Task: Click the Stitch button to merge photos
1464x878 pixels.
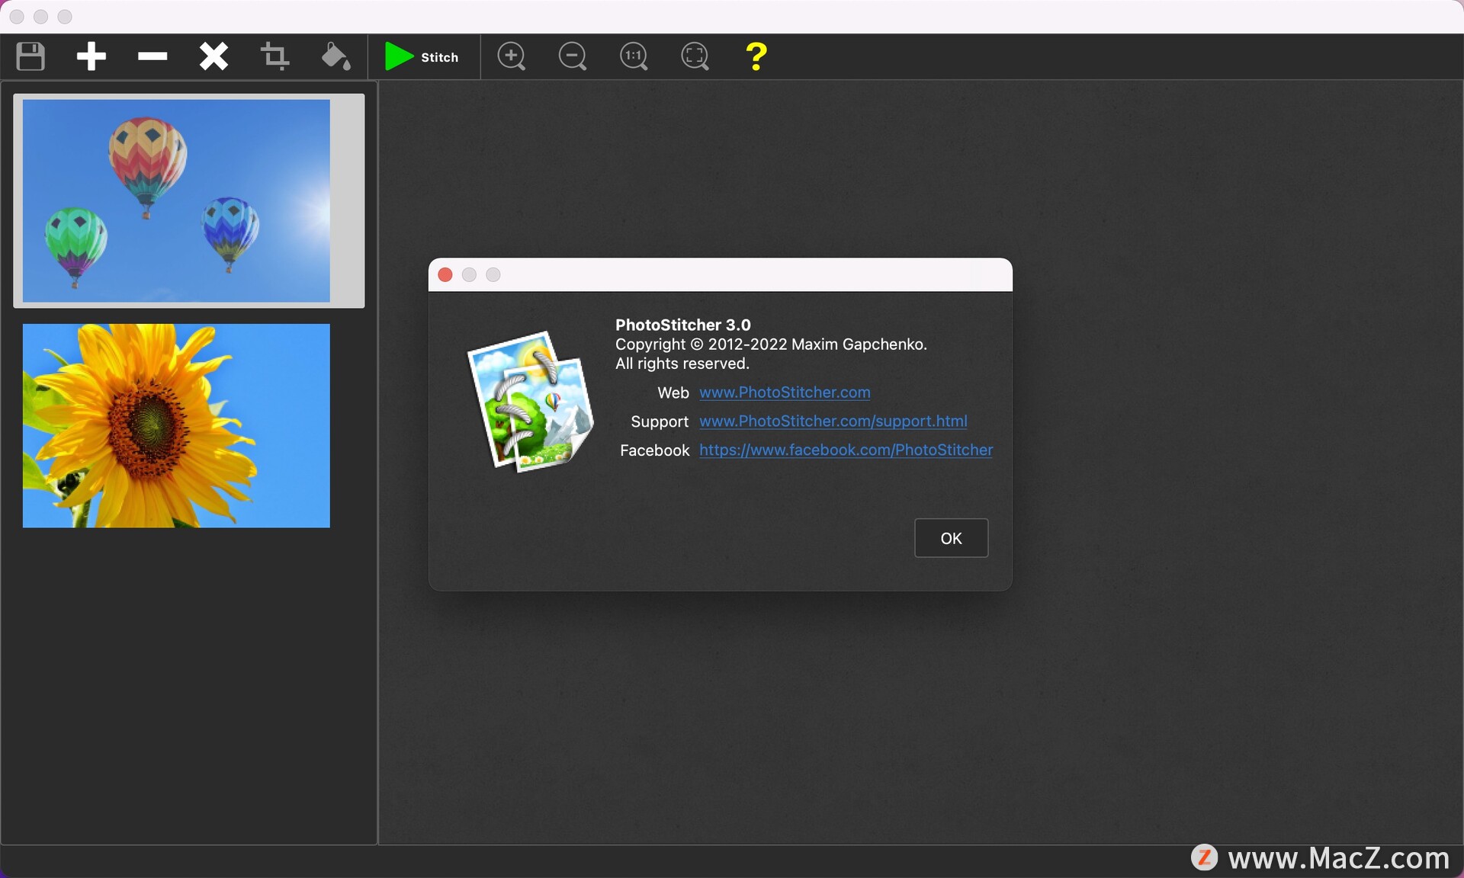Action: (x=420, y=56)
